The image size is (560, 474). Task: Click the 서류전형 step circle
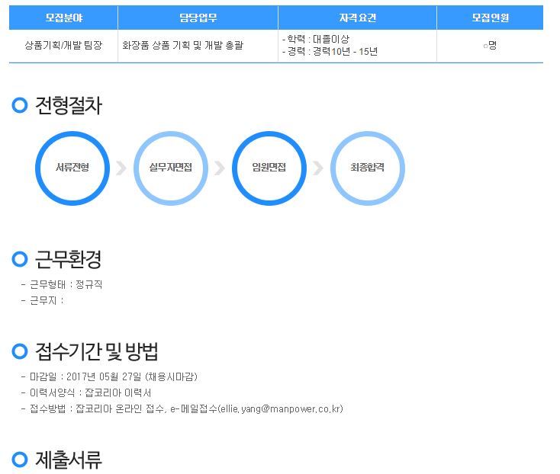[72, 168]
